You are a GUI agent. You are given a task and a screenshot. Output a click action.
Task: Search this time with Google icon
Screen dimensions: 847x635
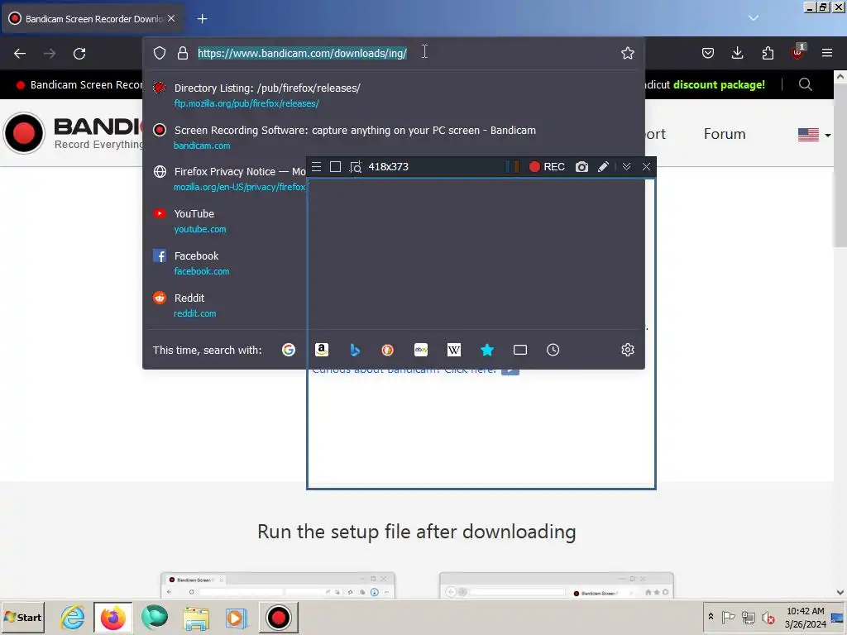tap(289, 350)
